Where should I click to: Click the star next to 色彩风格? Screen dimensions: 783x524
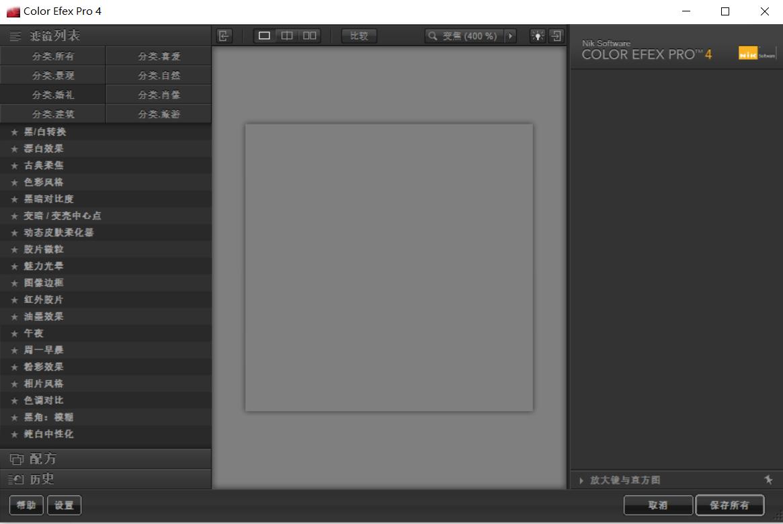[x=15, y=183]
